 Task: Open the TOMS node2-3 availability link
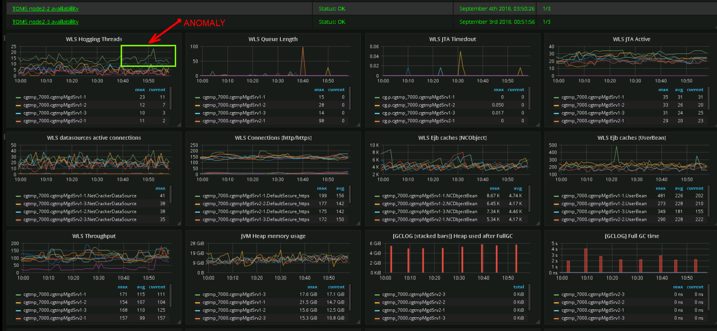click(x=45, y=22)
